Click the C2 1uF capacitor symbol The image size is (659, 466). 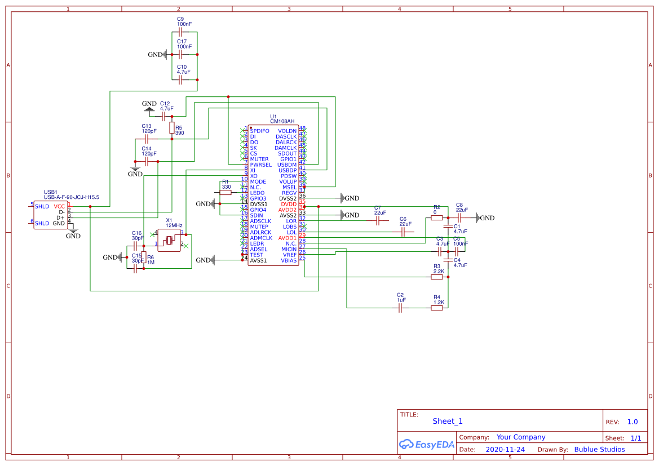[400, 308]
